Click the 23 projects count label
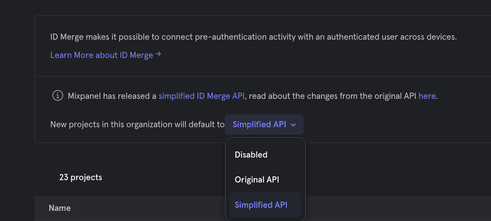 coord(81,177)
